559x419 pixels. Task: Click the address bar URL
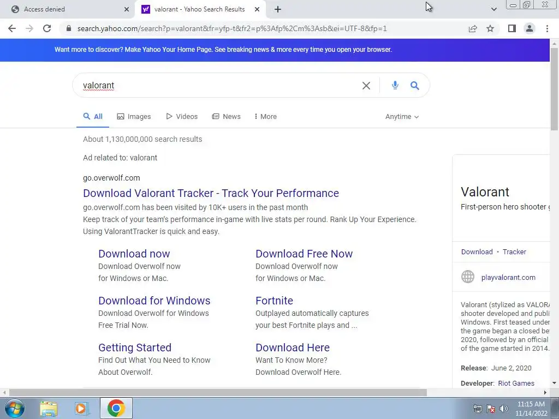click(x=232, y=28)
